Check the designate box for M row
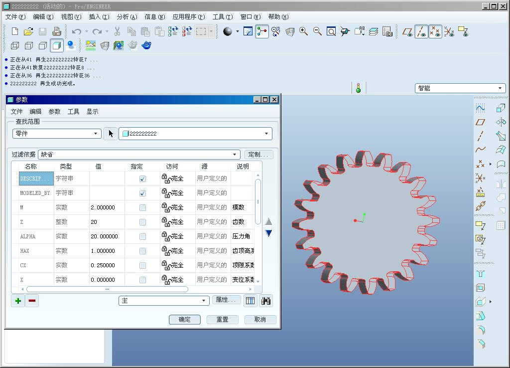Viewport: 510px width, 368px height. 142,207
